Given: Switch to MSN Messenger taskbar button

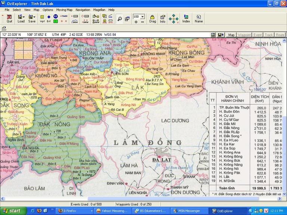Looking at the screenshot, I should (x=189, y=211).
